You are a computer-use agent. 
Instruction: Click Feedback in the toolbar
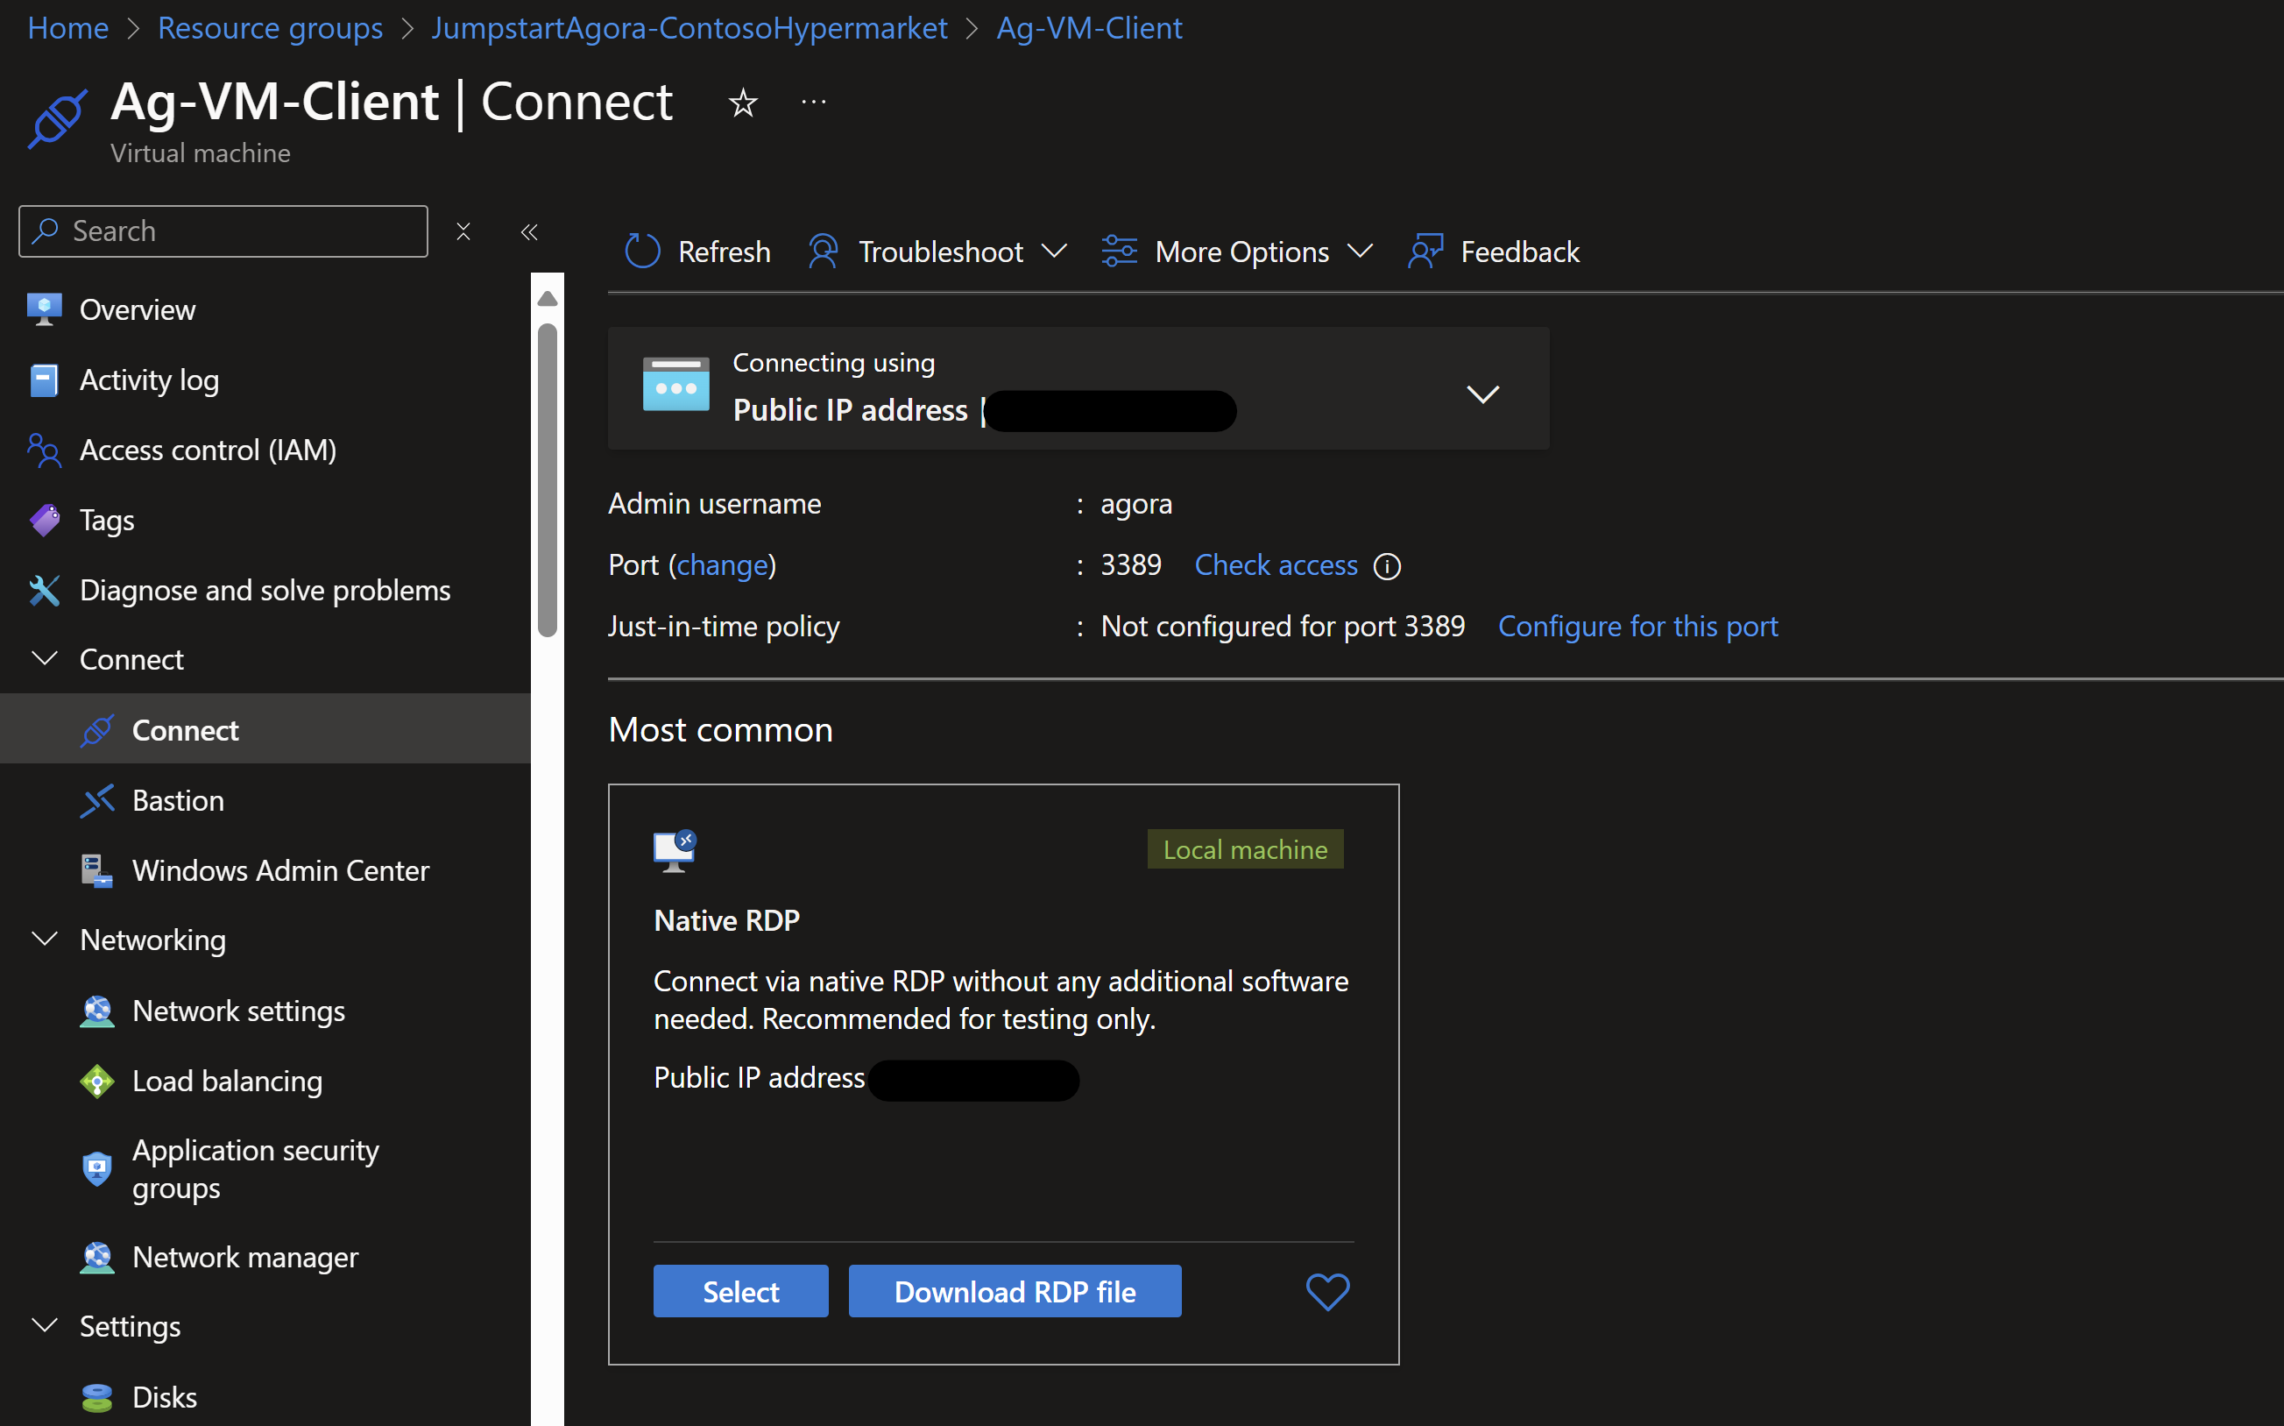[1493, 252]
